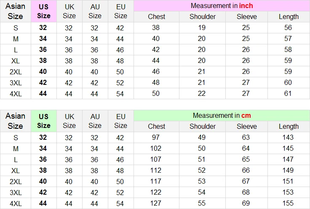Click the Shoulder column header in cm table

click(203, 126)
